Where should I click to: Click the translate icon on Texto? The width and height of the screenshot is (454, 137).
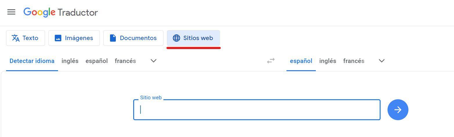pyautogui.click(x=15, y=38)
